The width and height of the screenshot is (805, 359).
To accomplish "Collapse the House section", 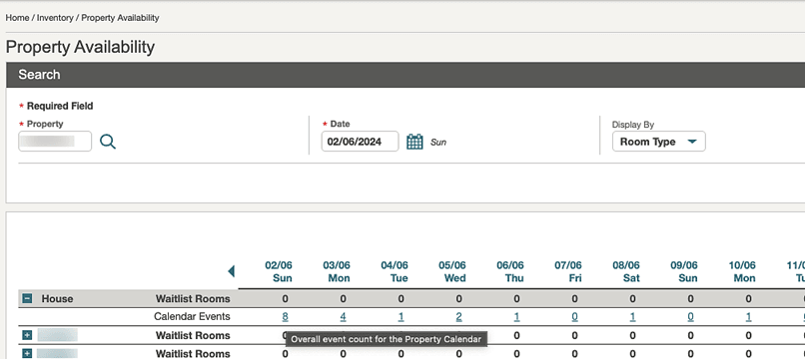I will [x=28, y=298].
